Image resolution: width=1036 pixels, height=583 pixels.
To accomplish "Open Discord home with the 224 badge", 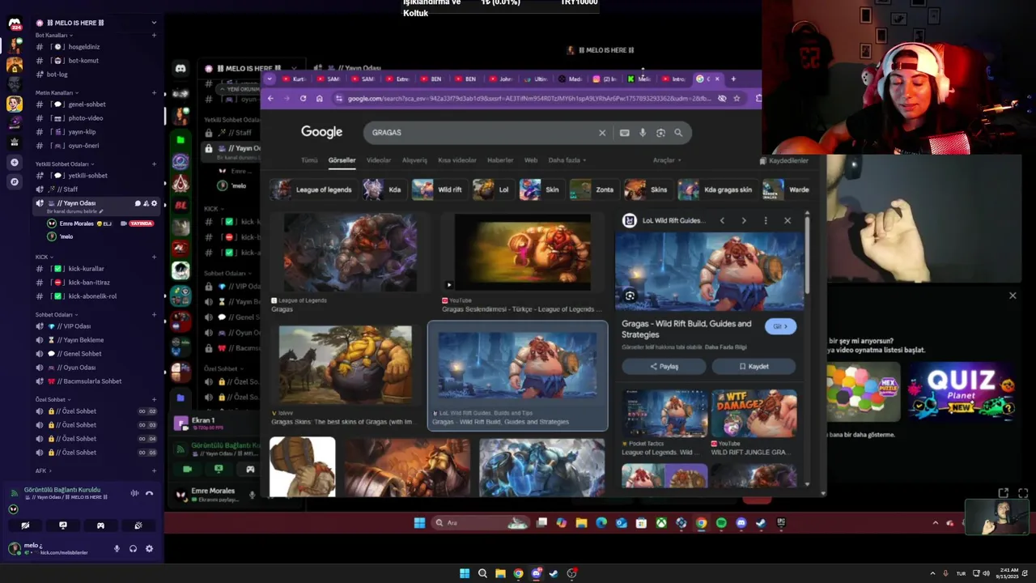I will tap(14, 24).
